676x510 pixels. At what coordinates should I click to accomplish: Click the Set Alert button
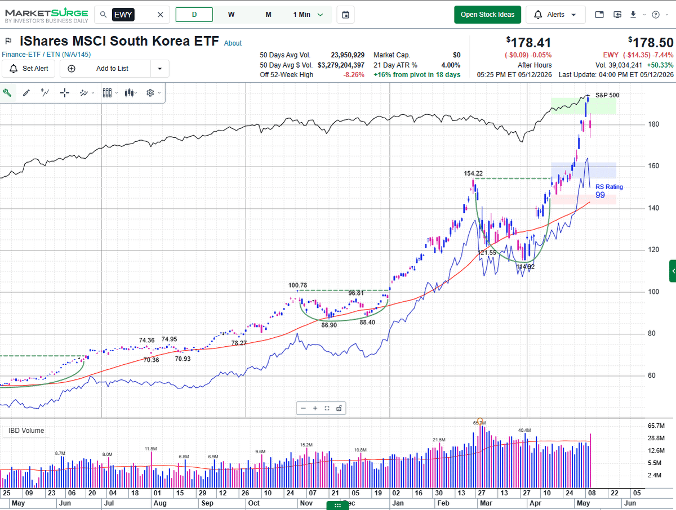click(x=29, y=69)
